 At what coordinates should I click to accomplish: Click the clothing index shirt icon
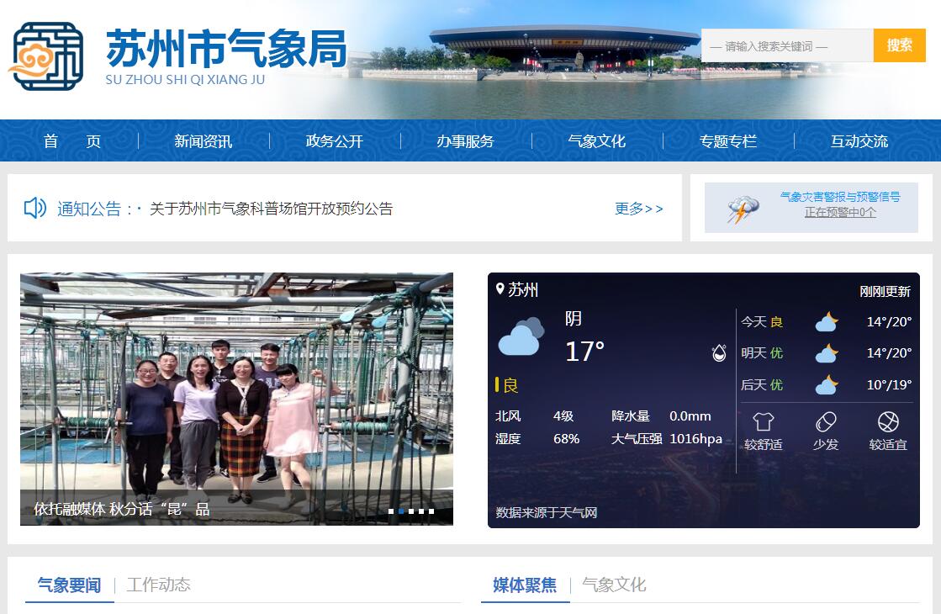tap(763, 421)
